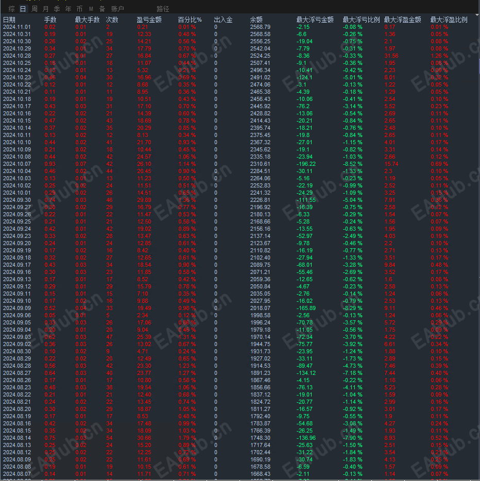Click the 最大手数 column header
This screenshot has height=481, width=480.
click(x=88, y=20)
